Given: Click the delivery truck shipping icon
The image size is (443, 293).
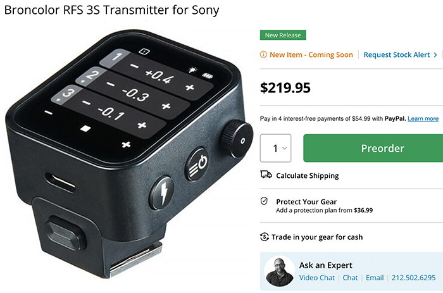Looking at the screenshot, I should [266, 175].
